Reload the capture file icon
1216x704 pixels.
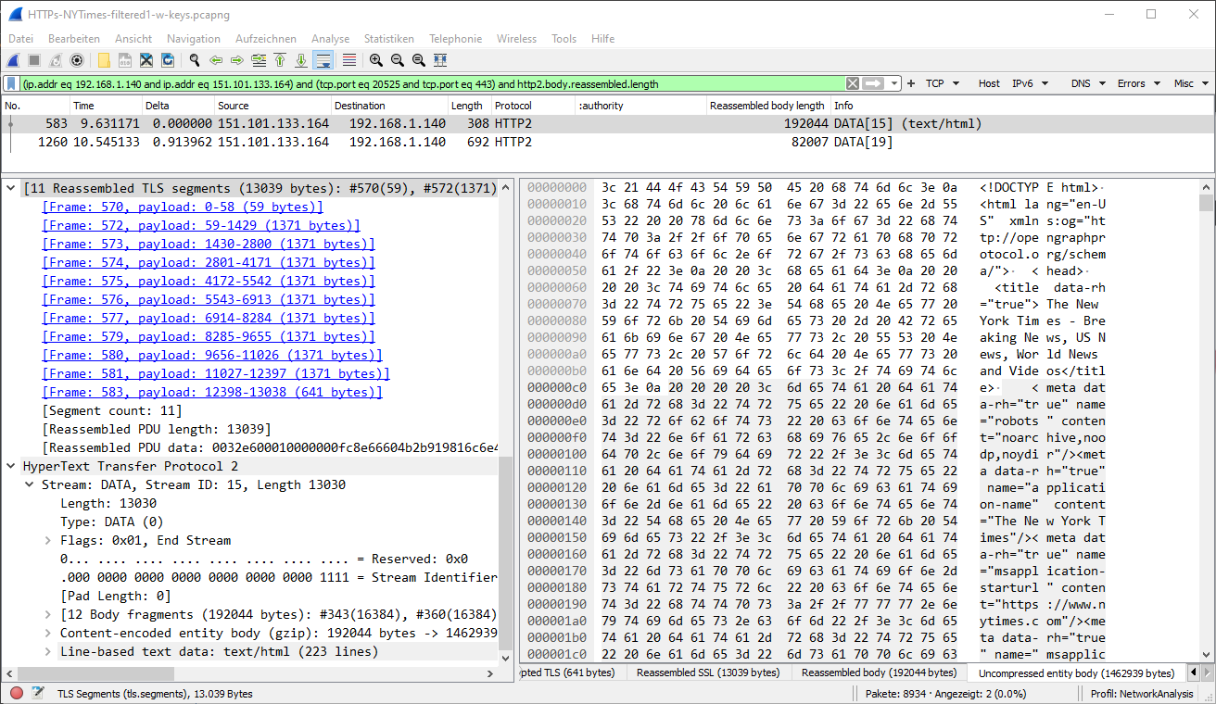tap(168, 60)
